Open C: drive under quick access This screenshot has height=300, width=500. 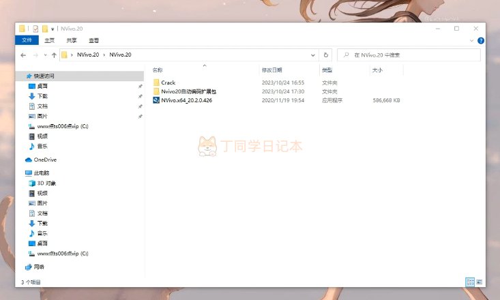tap(63, 126)
